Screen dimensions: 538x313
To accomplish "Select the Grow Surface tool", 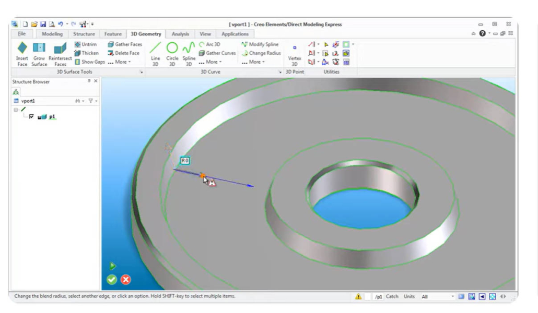I will pos(39,53).
